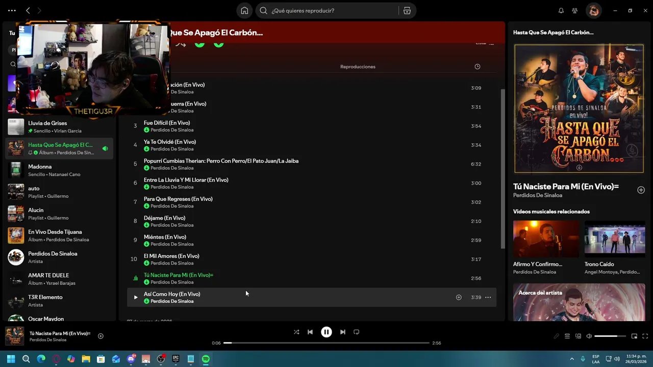Add current song to Liked Songs in now-playing bar
Image resolution: width=653 pixels, height=367 pixels.
pyautogui.click(x=101, y=336)
